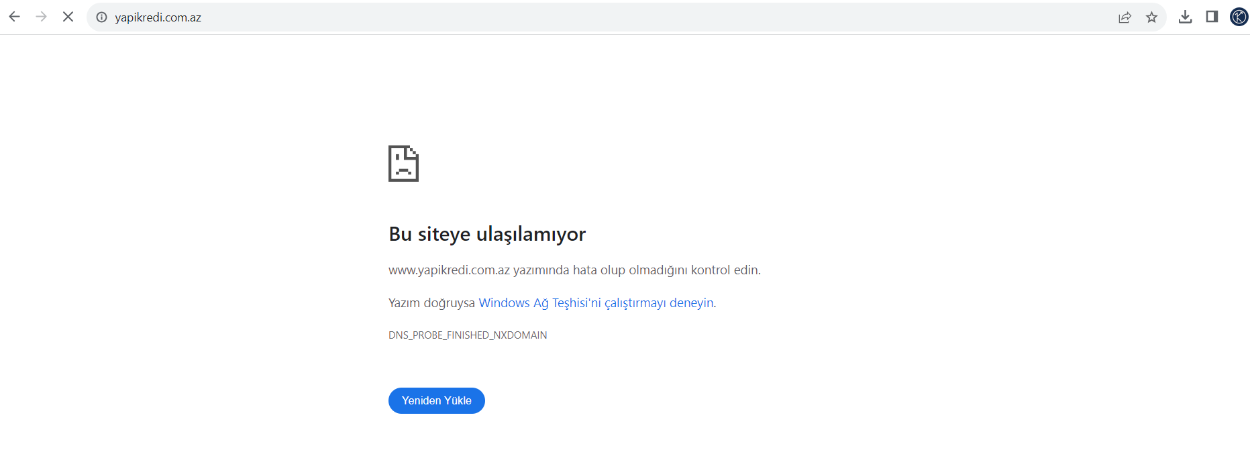Click the sad page error icon
This screenshot has height=450, width=1250.
click(x=403, y=164)
